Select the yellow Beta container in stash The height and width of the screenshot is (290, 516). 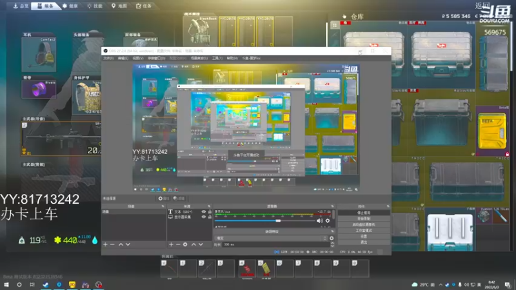(492, 131)
